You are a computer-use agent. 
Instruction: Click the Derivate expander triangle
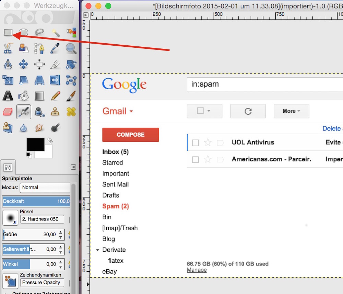[97, 250]
